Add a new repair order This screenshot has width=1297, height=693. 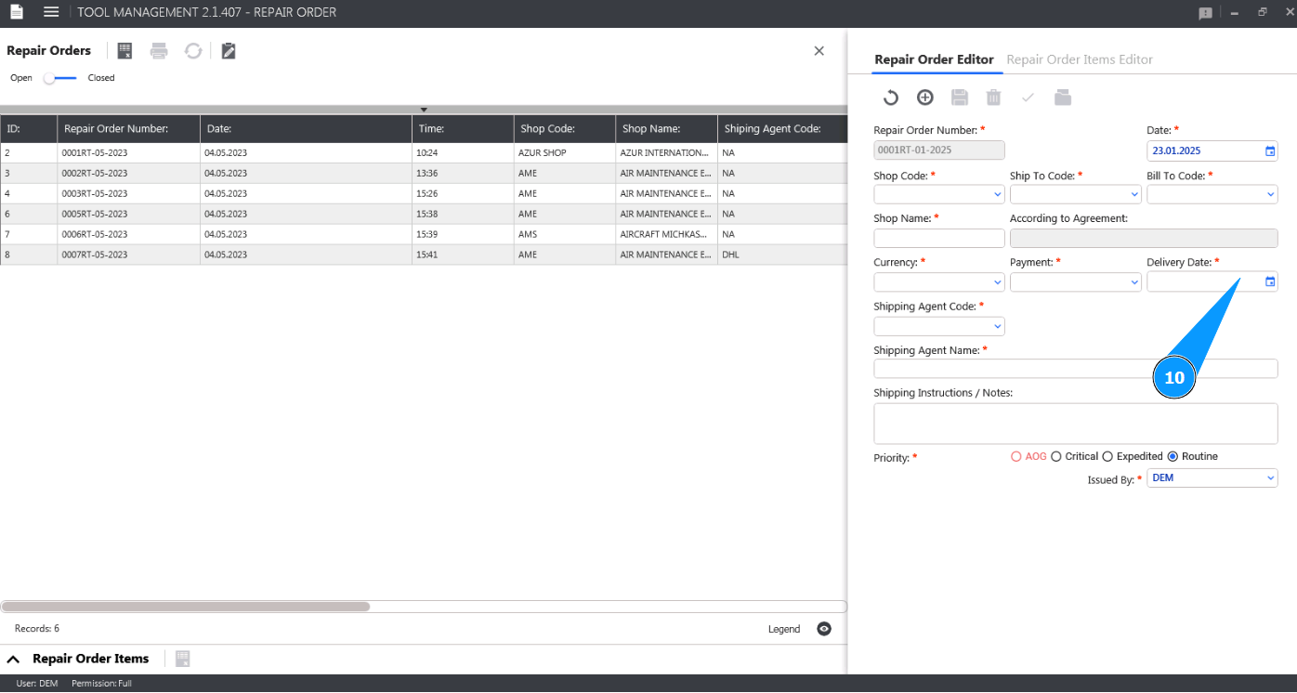click(x=924, y=98)
